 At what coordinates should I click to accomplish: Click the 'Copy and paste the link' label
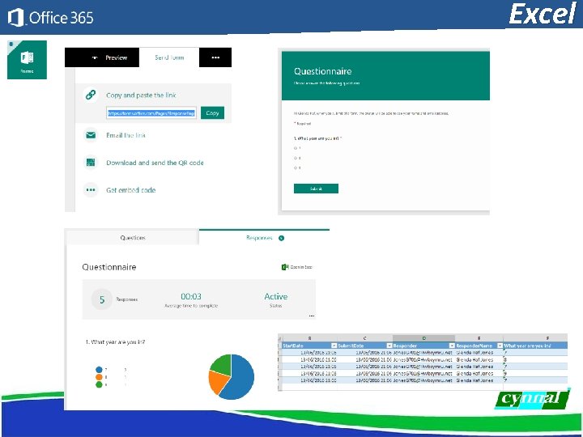[x=141, y=95]
